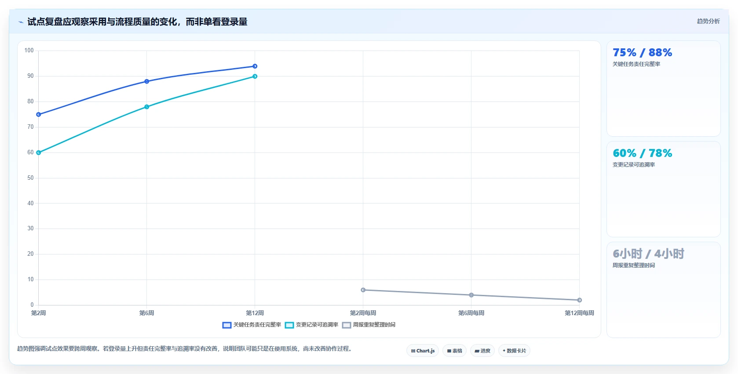The width and height of the screenshot is (738, 374).
Task: Click the 进度 pill button
Action: coord(482,351)
